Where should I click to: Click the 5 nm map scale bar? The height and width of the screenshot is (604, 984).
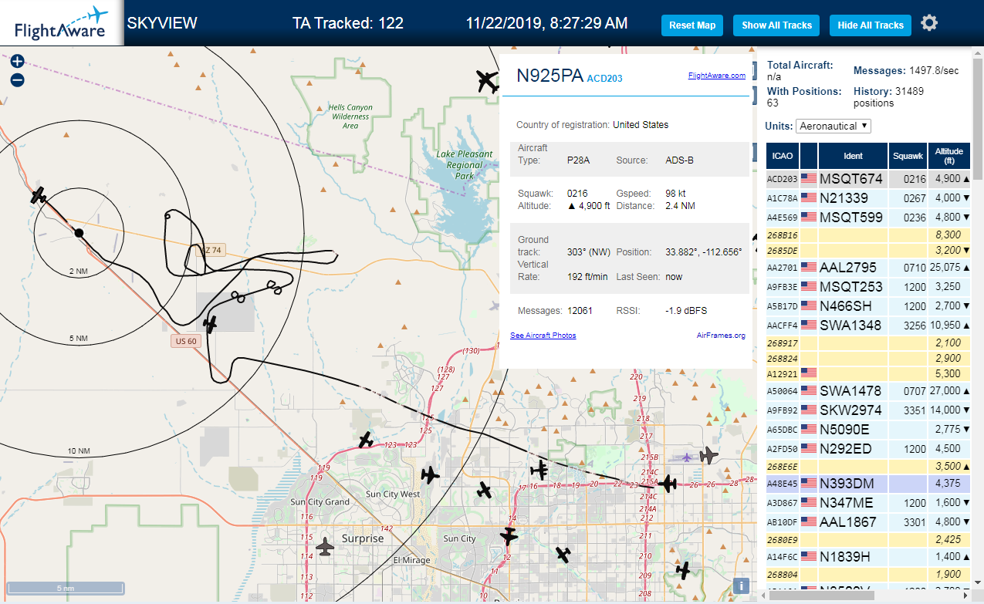(65, 588)
